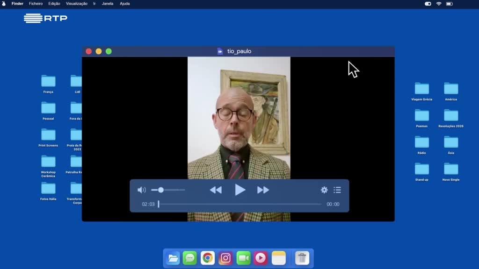Image resolution: width=479 pixels, height=269 pixels.
Task: Open the playlist list icon
Action: pyautogui.click(x=337, y=190)
